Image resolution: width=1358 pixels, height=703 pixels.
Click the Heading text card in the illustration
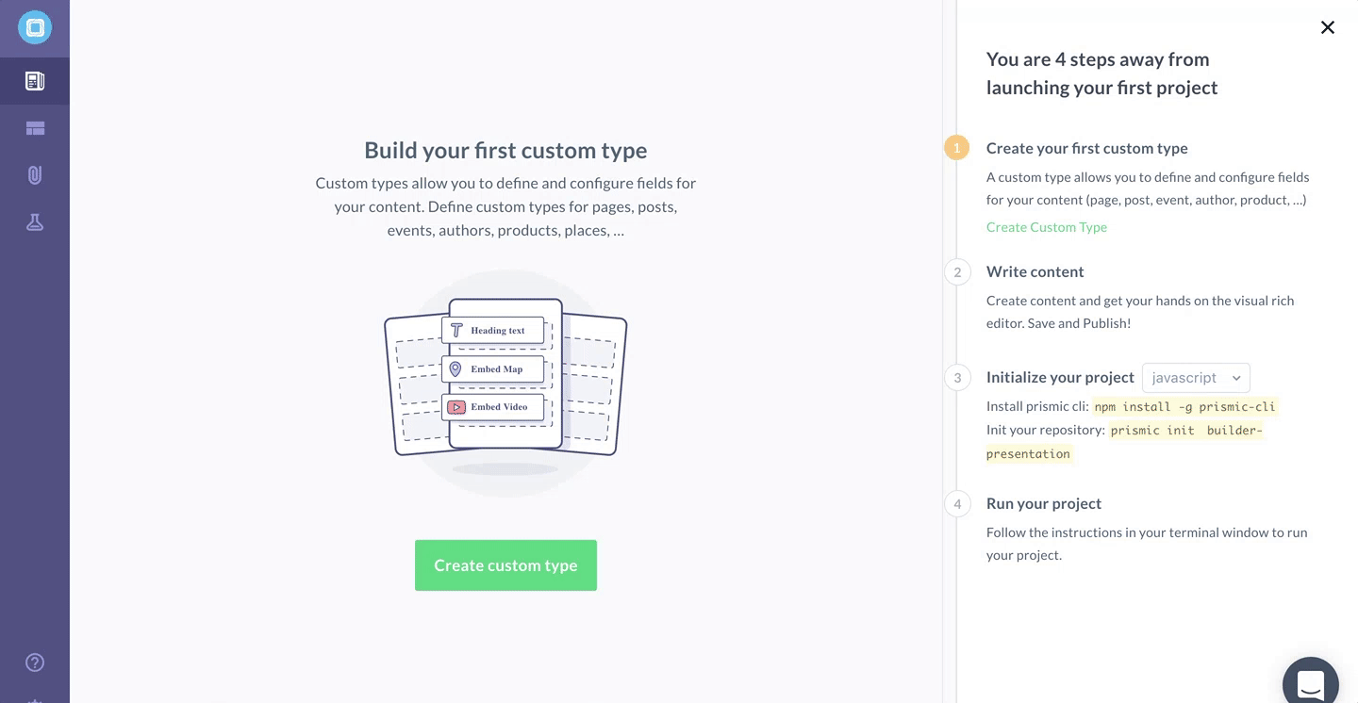492,330
